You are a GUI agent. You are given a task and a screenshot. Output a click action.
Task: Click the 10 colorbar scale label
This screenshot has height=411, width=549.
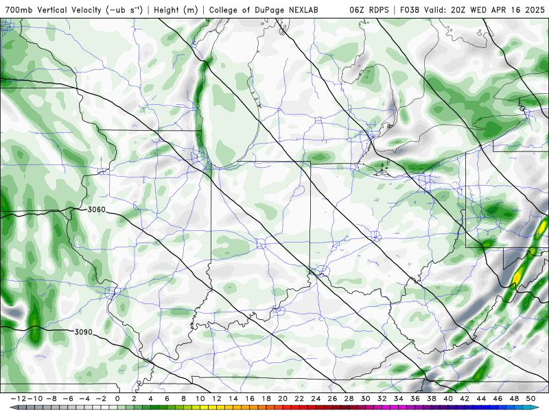click(200, 399)
